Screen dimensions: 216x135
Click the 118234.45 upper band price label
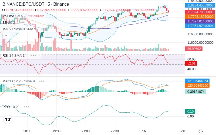(x=200, y=5)
